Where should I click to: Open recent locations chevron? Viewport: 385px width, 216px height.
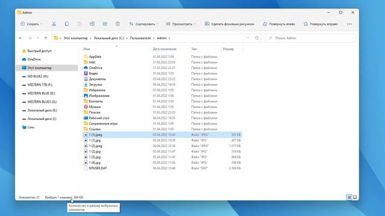coord(38,38)
